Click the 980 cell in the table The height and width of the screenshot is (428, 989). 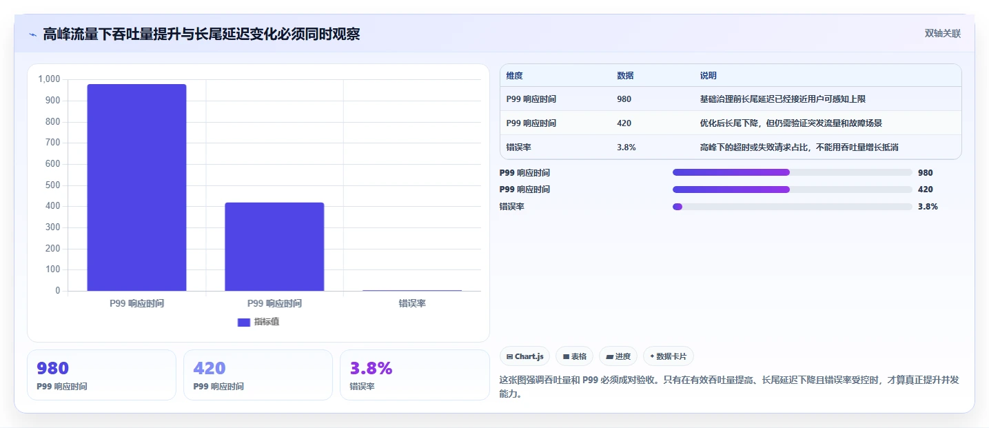[x=624, y=99]
